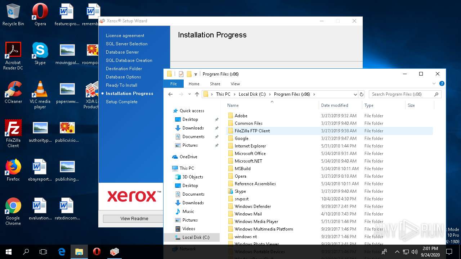Sort by the Type column header
461x259 pixels.
384,105
